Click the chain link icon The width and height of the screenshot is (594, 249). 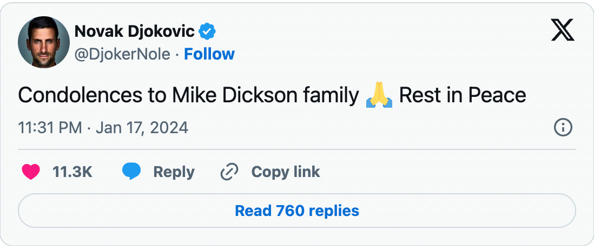pyautogui.click(x=229, y=172)
